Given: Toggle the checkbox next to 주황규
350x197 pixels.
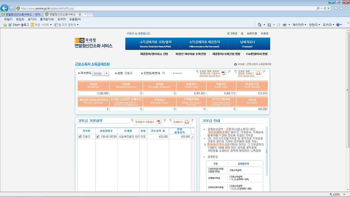Looking at the screenshot, I should (80, 136).
